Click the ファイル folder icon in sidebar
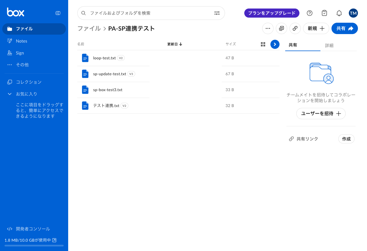 coord(10,29)
